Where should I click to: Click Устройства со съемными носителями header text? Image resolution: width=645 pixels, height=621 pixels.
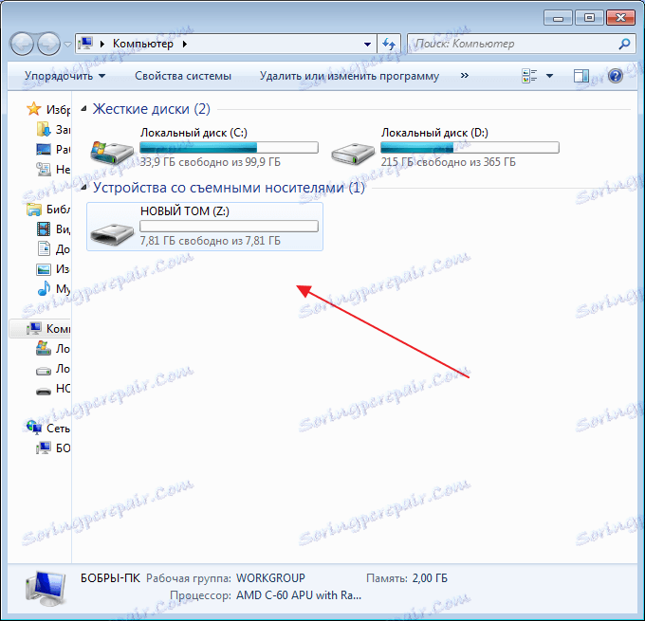tap(229, 188)
